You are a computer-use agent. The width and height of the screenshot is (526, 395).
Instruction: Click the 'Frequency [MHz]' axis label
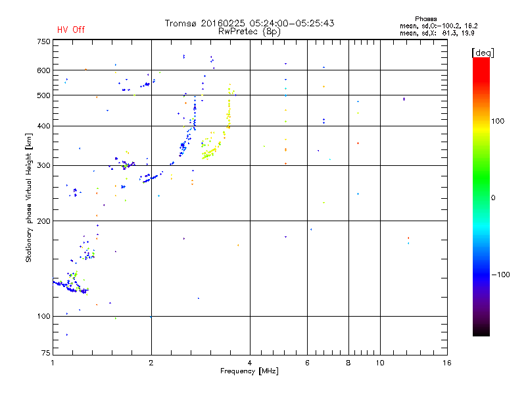249,371
